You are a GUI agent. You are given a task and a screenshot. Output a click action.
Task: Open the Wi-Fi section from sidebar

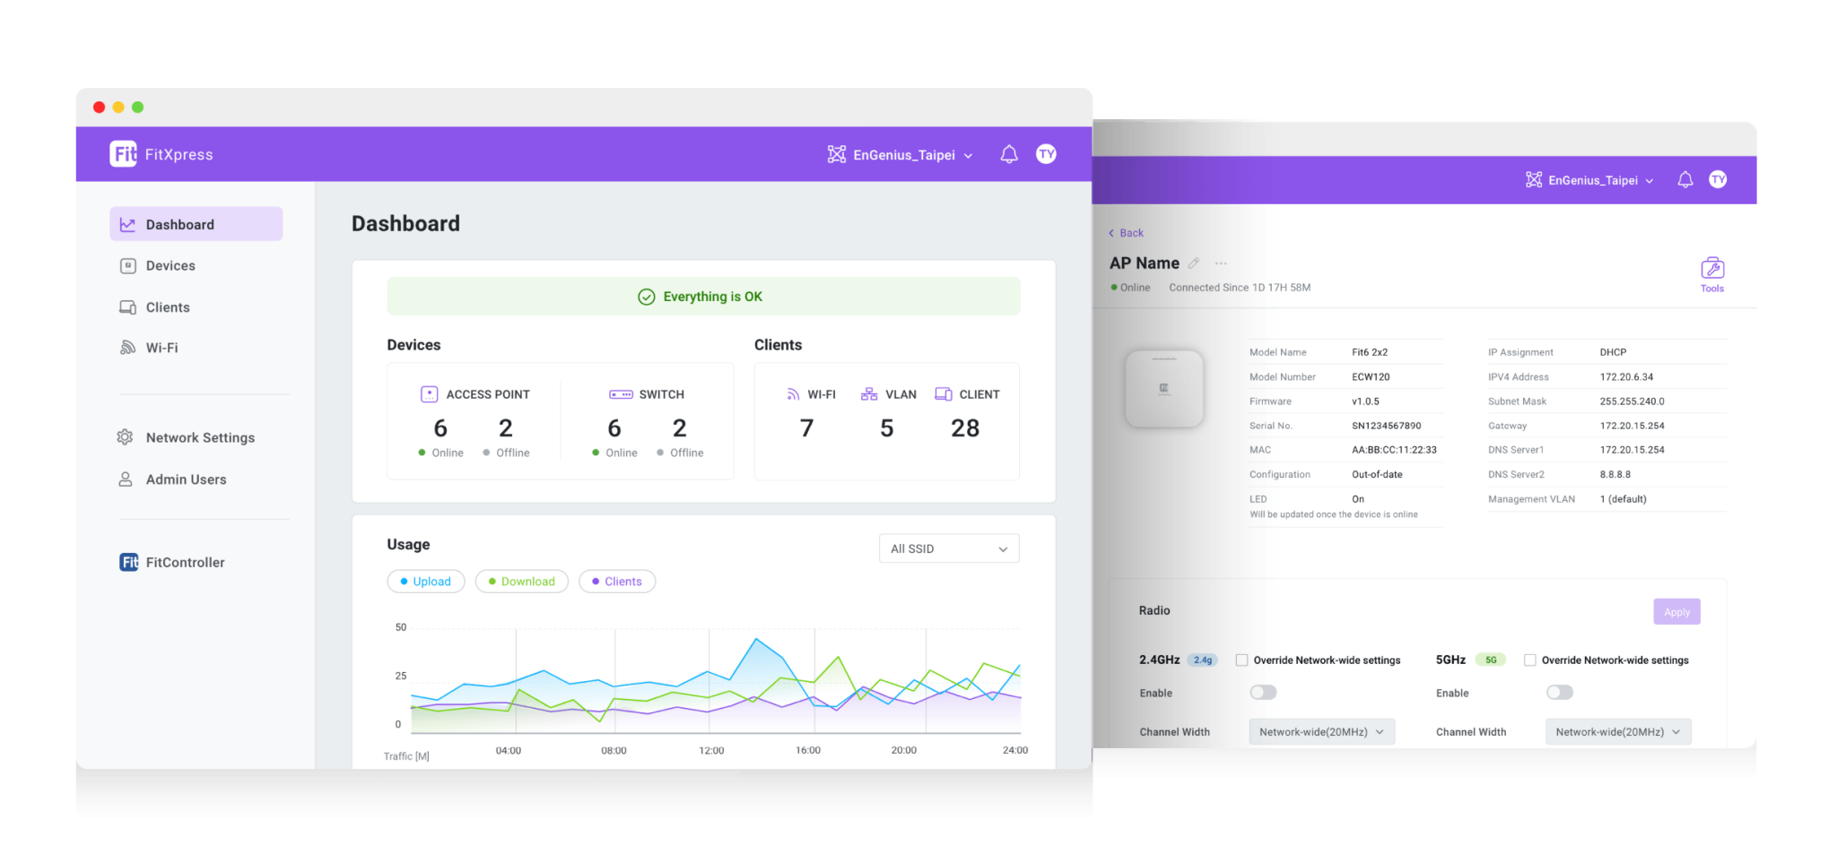tap(162, 348)
